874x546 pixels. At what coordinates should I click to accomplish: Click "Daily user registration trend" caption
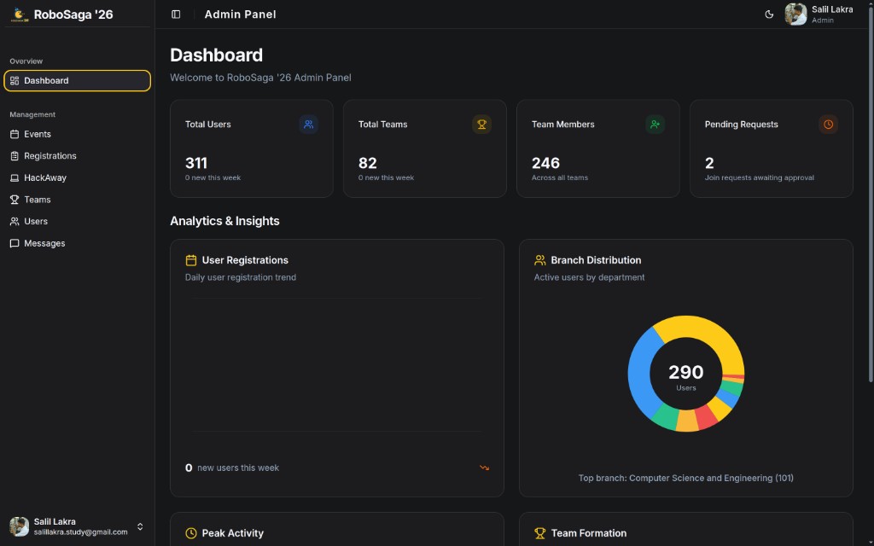tap(240, 277)
